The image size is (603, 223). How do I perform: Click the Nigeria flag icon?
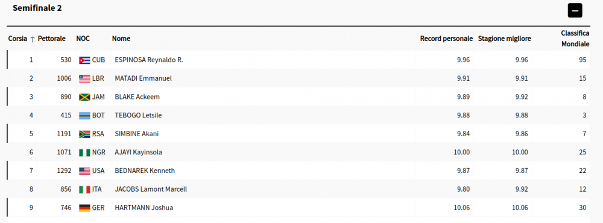click(84, 152)
